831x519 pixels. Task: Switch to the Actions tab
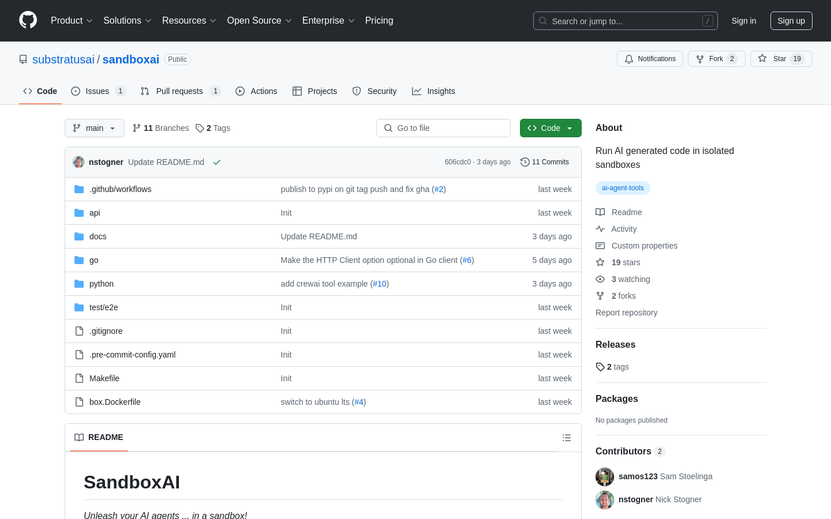click(x=256, y=91)
